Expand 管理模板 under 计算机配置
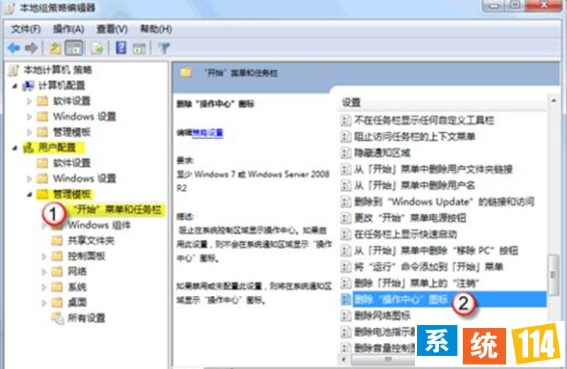Image resolution: width=567 pixels, height=369 pixels. 29,132
